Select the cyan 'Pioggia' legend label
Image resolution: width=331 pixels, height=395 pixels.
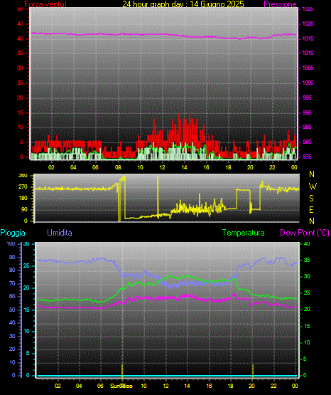[13, 233]
